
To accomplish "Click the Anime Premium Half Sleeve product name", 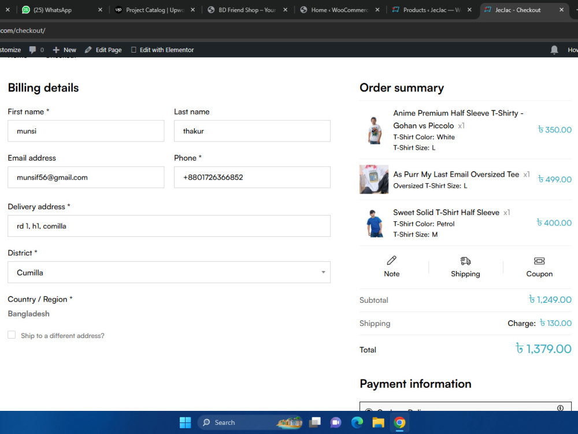I will coord(458,120).
